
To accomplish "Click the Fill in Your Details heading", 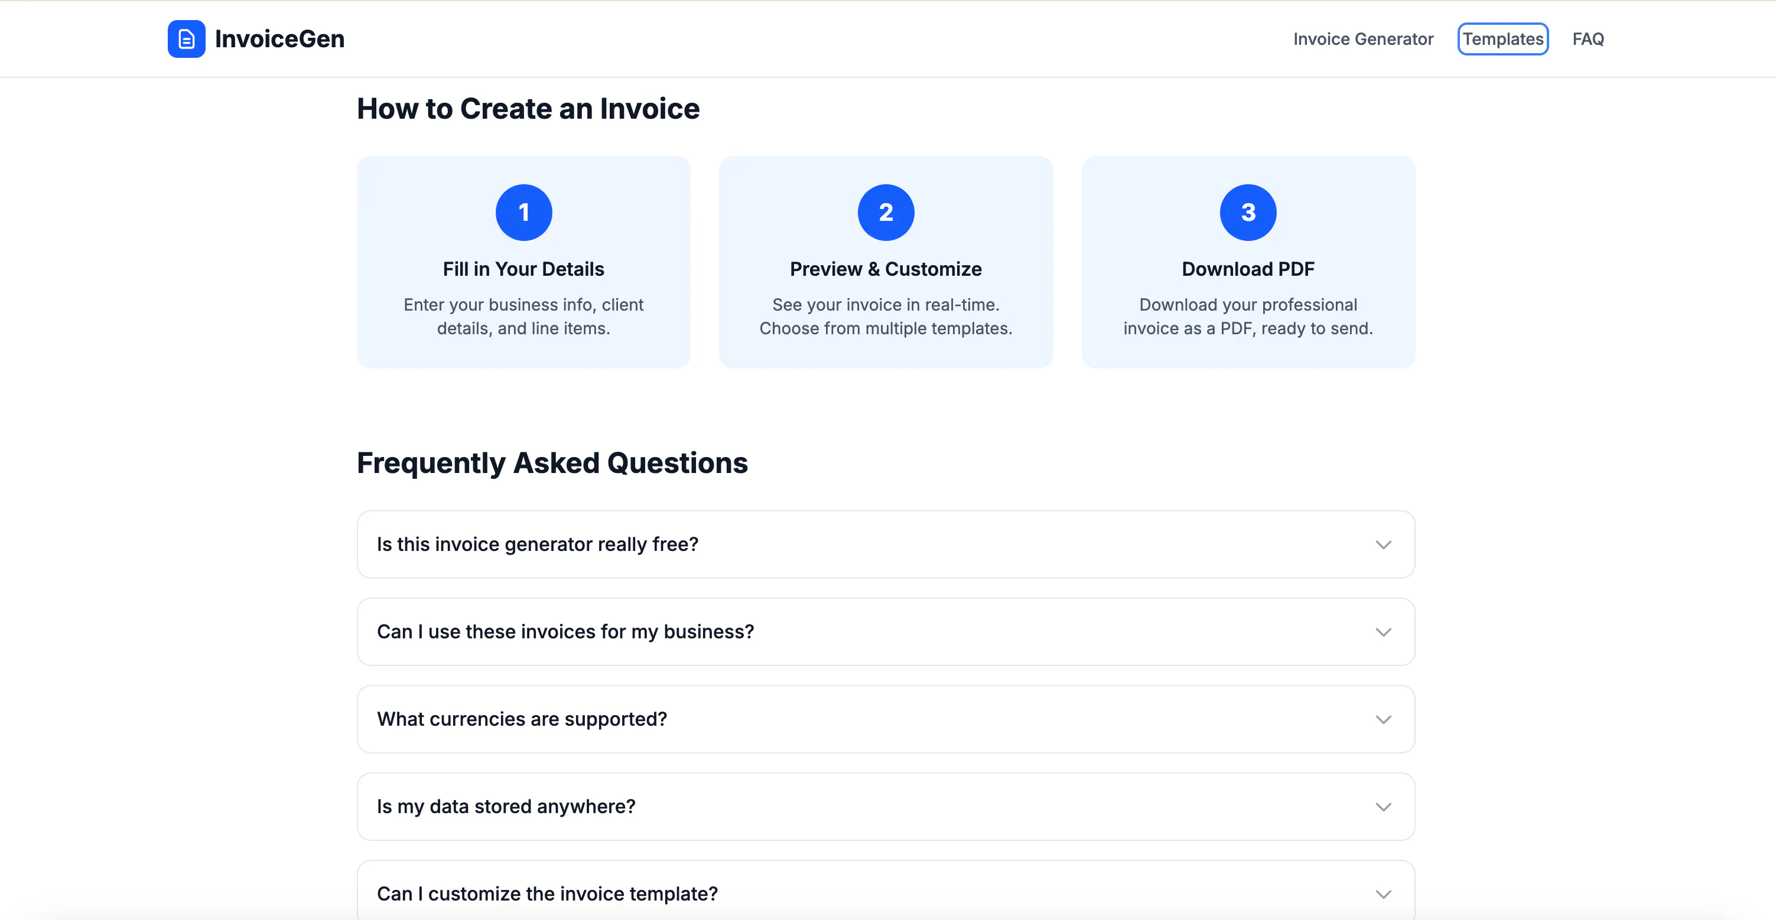I will coord(524,269).
